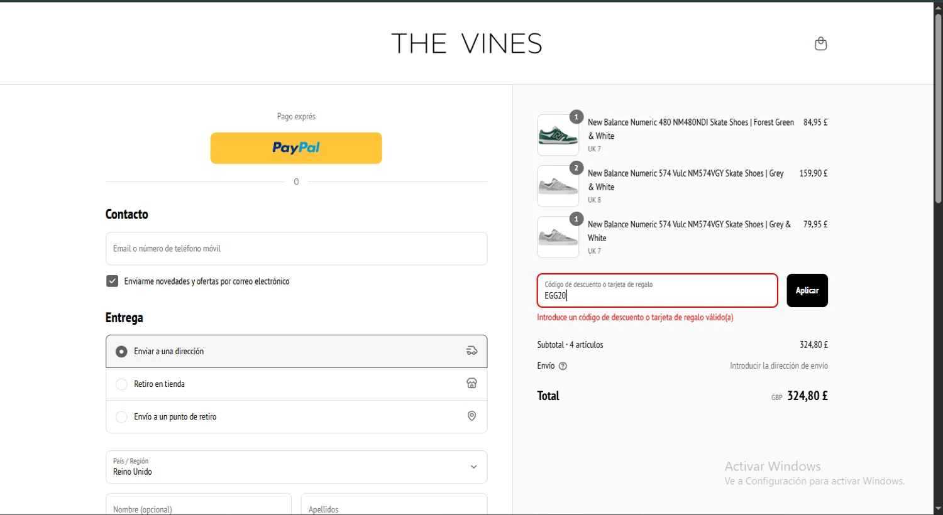Screen dimensions: 943x515
Task: Click the scrollbar up arrow
Action: [x=938, y=7]
